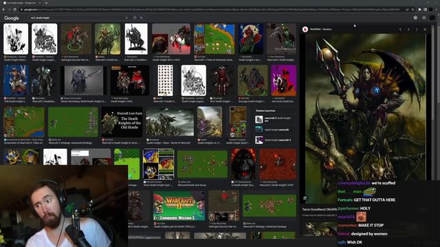The image size is (440, 247).
Task: Open browser three-dot menu
Action: pyautogui.click(x=437, y=10)
